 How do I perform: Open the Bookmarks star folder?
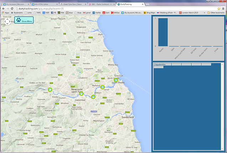tap(17, 13)
